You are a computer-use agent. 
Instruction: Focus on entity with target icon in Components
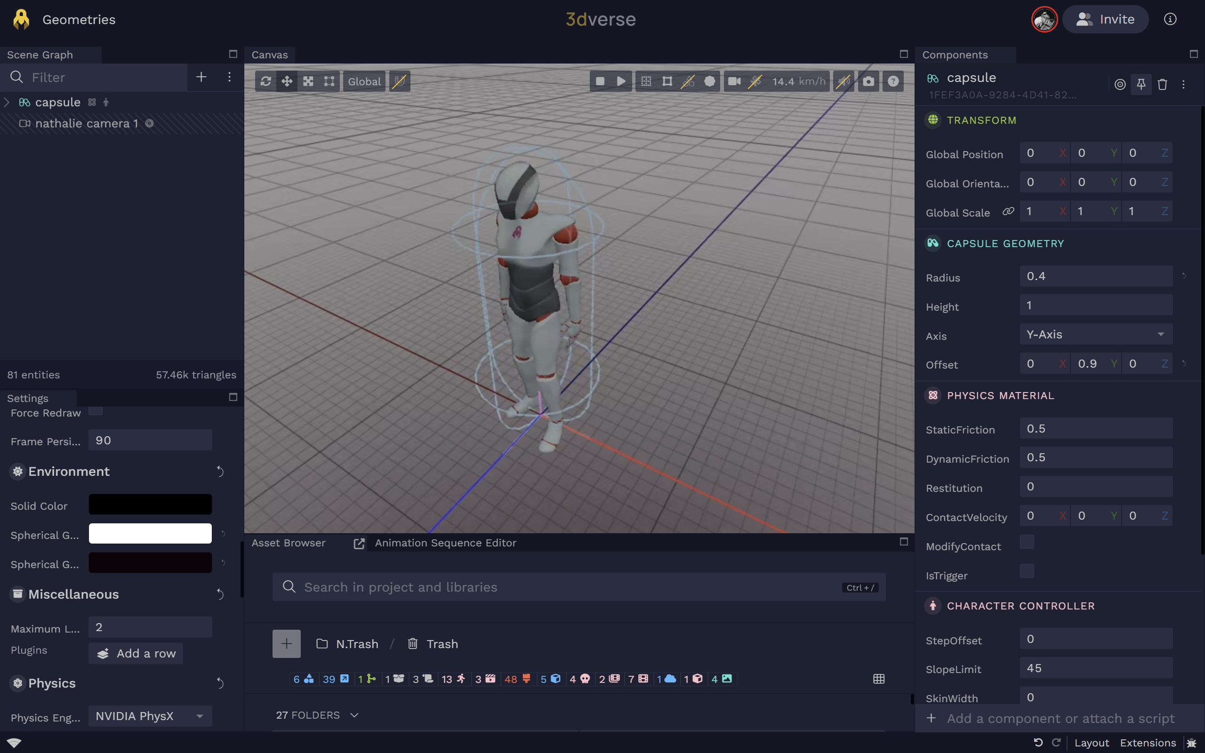pos(1120,84)
